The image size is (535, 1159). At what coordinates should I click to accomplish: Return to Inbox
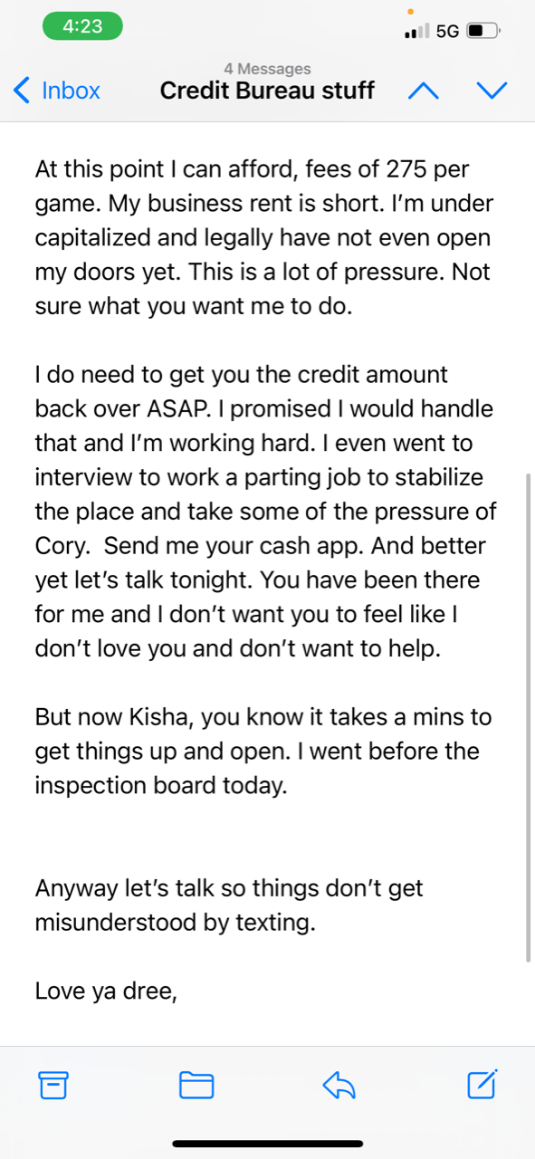(x=58, y=91)
